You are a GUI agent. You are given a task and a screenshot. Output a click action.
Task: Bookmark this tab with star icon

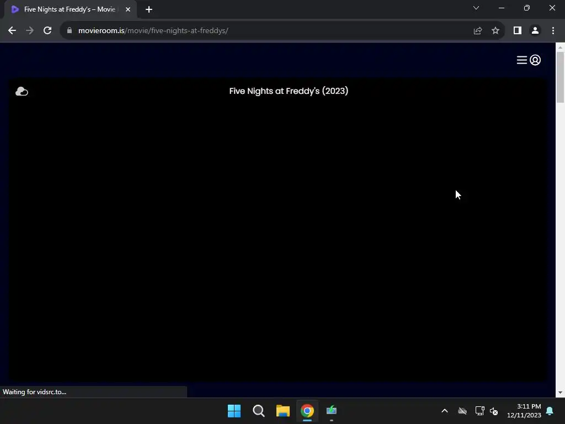pos(495,31)
